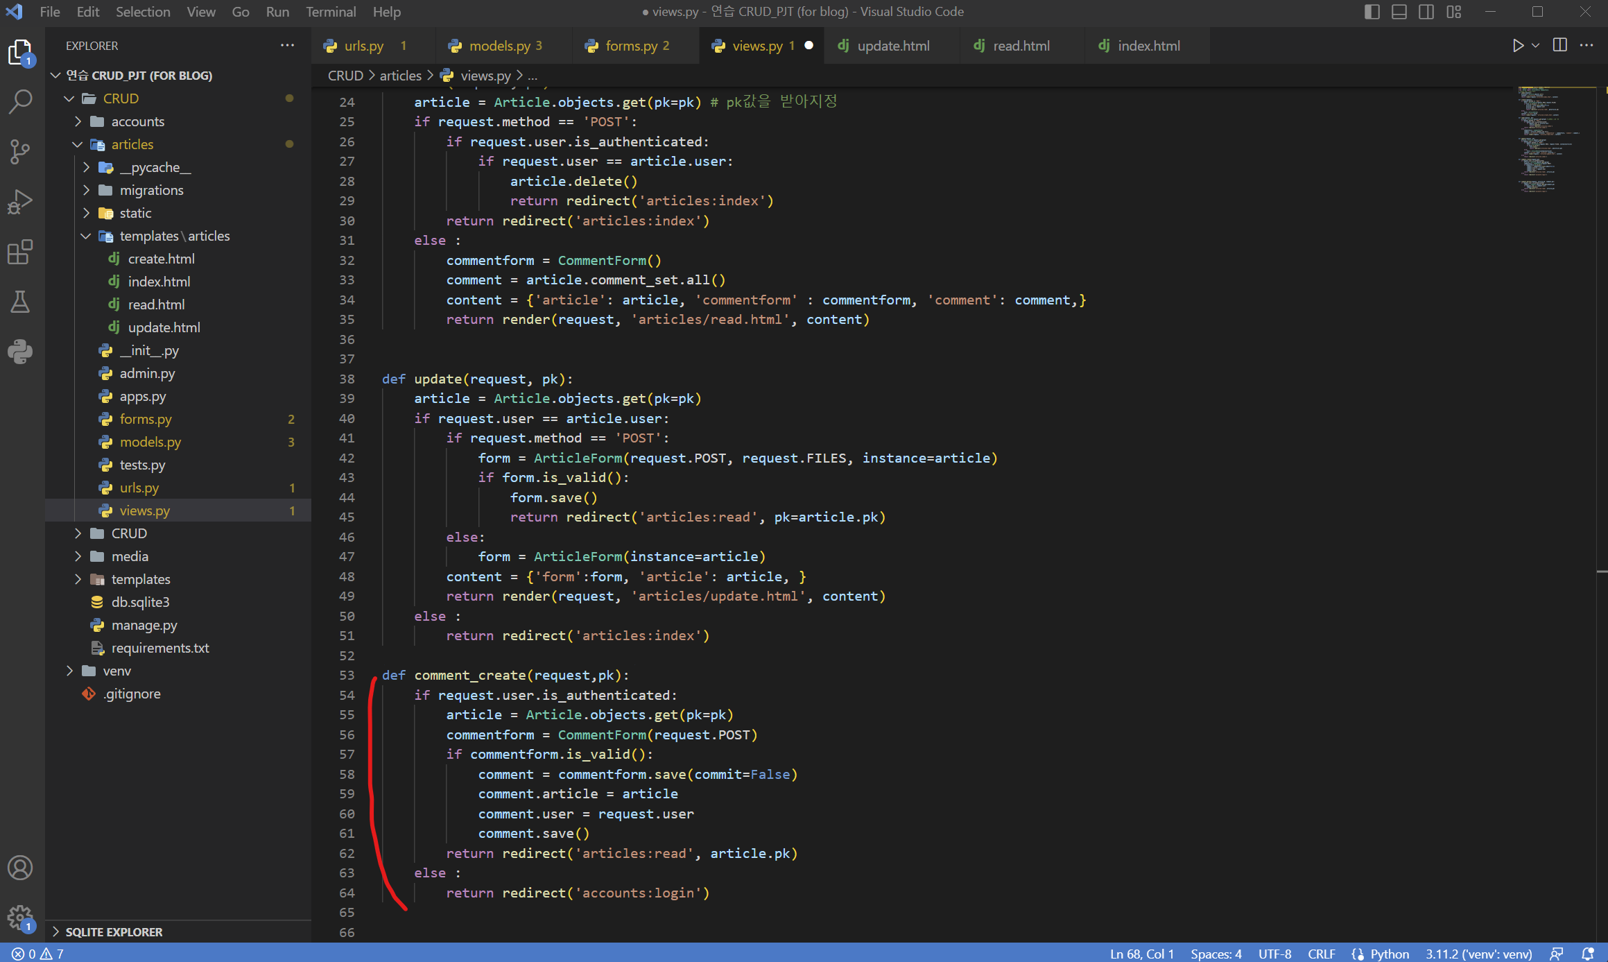Click the Python language mode button

(x=1389, y=954)
